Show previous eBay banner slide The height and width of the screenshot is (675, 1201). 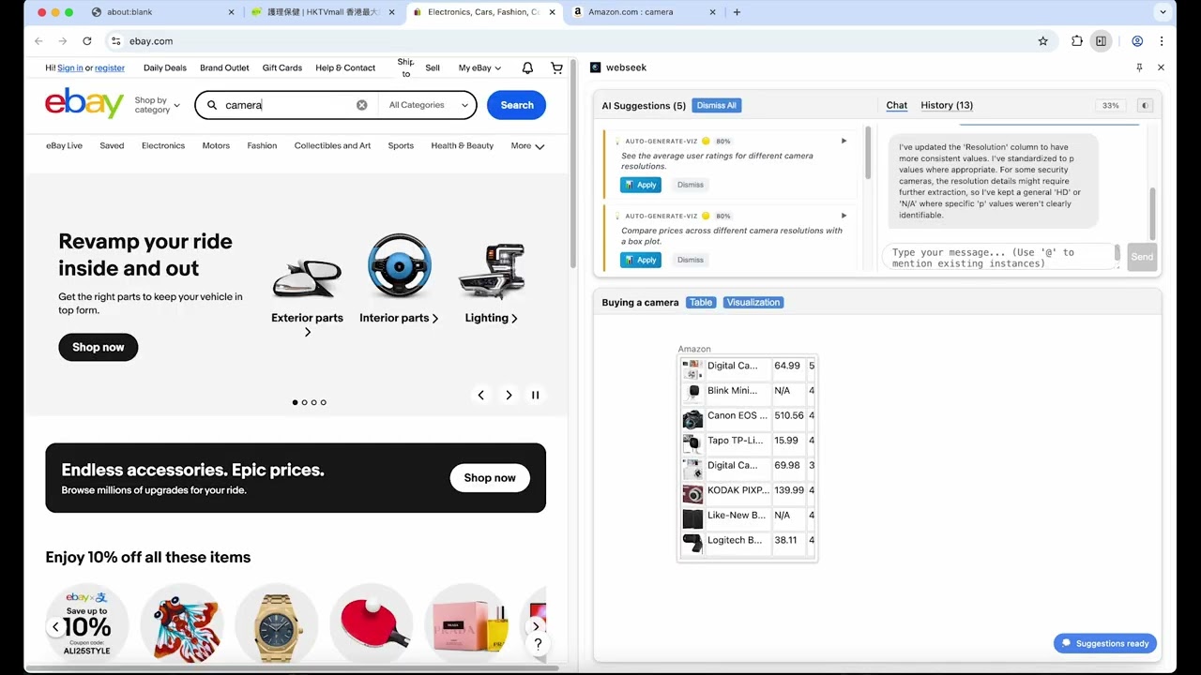(x=481, y=396)
